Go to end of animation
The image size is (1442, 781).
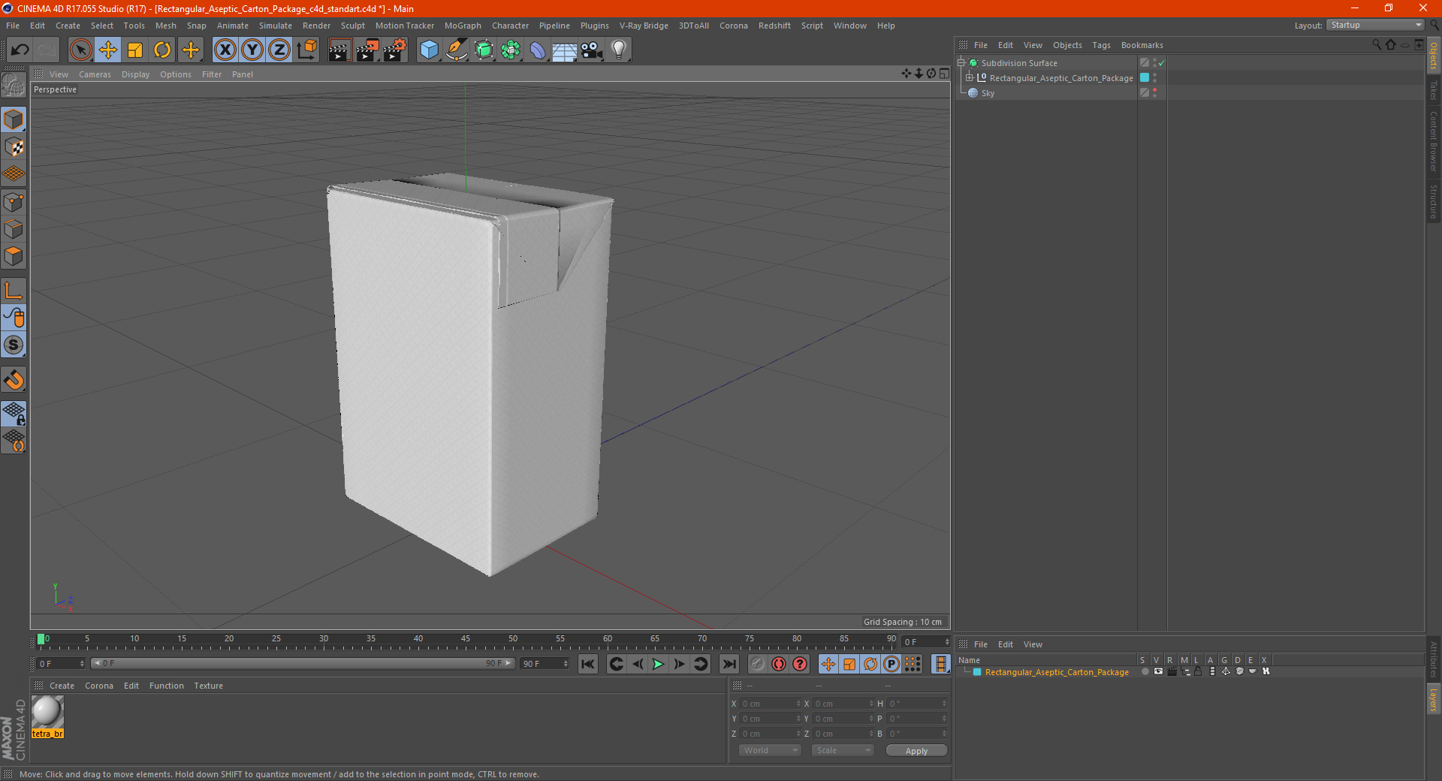point(729,664)
